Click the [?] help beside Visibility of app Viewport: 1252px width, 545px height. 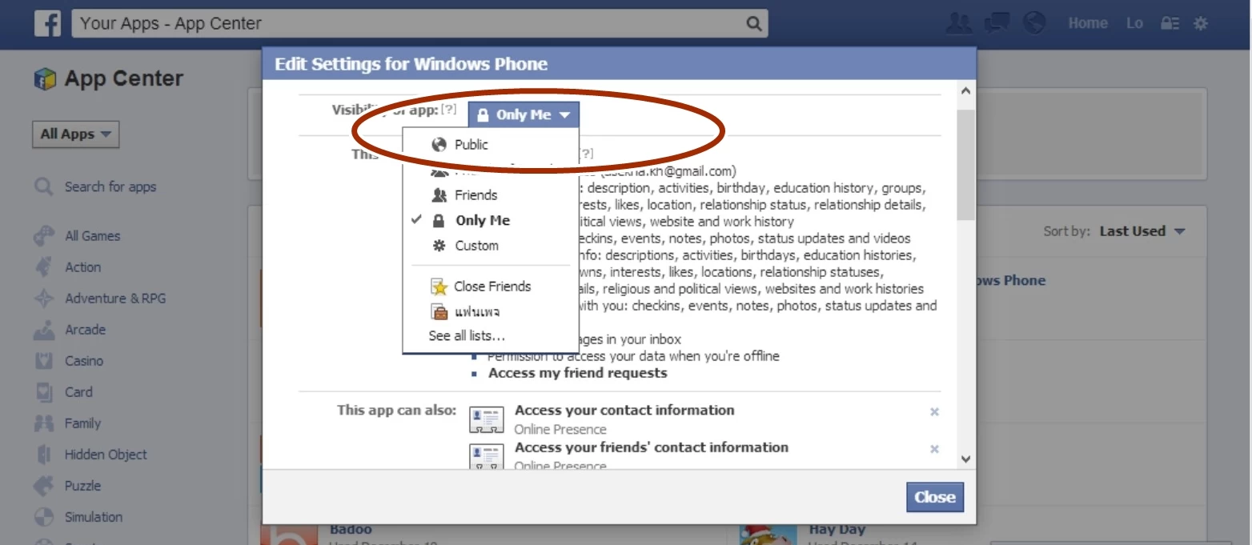pos(449,110)
